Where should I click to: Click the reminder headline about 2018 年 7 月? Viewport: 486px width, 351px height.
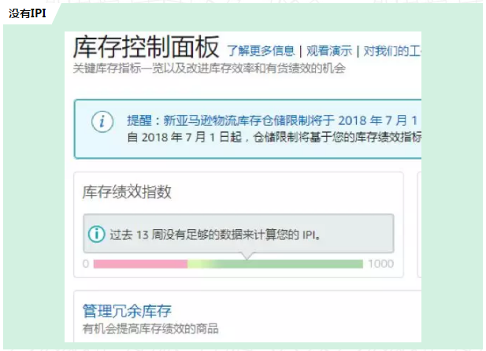272,120
